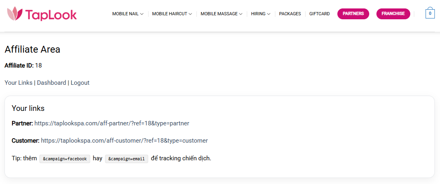440x184 pixels.
Task: Go to the Packages page
Action: pyautogui.click(x=290, y=14)
